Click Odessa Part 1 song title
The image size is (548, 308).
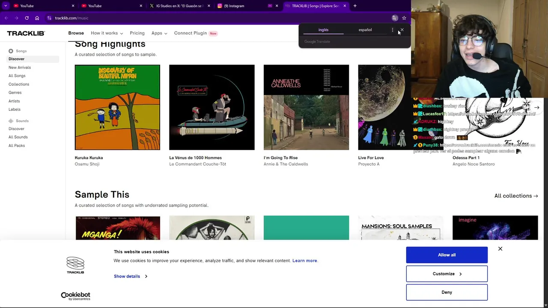point(466,158)
